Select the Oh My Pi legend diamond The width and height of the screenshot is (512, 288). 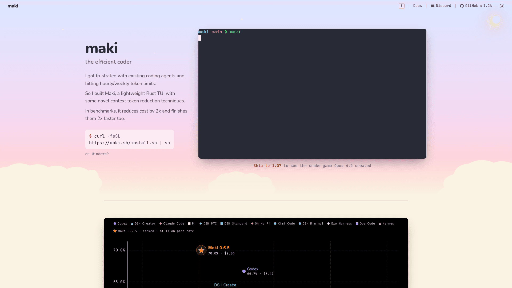tap(252, 224)
